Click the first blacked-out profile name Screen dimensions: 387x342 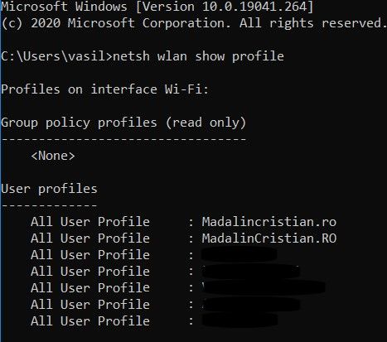coord(239,254)
